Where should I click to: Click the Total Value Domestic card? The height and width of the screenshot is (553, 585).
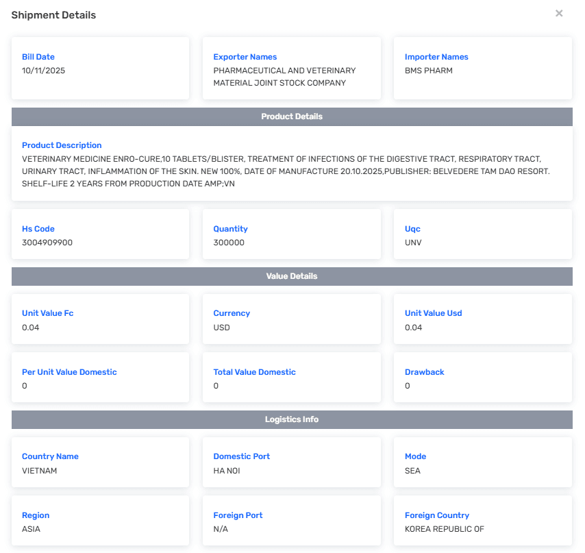(291, 378)
